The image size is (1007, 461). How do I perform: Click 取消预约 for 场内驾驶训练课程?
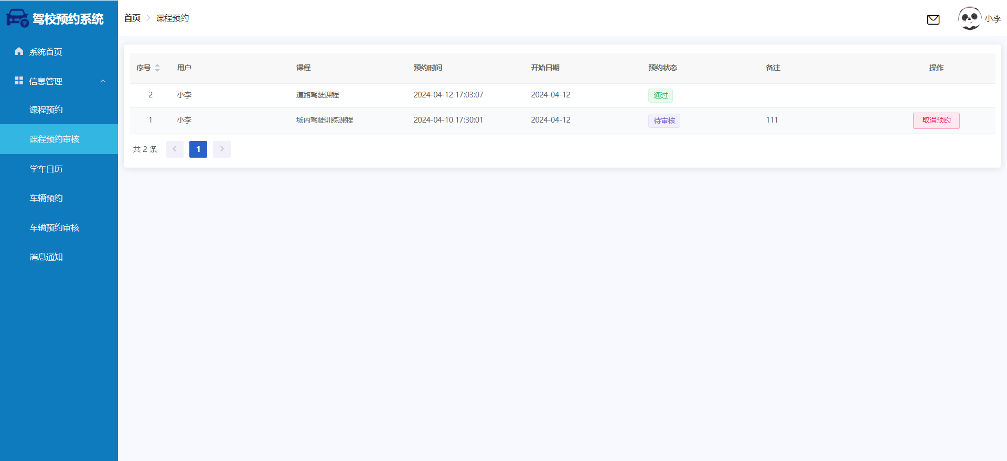coord(936,120)
